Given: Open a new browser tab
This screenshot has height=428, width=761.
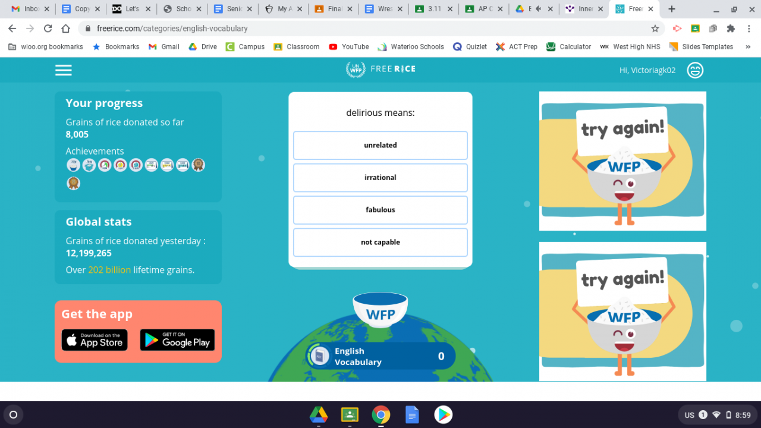Looking at the screenshot, I should pos(672,9).
